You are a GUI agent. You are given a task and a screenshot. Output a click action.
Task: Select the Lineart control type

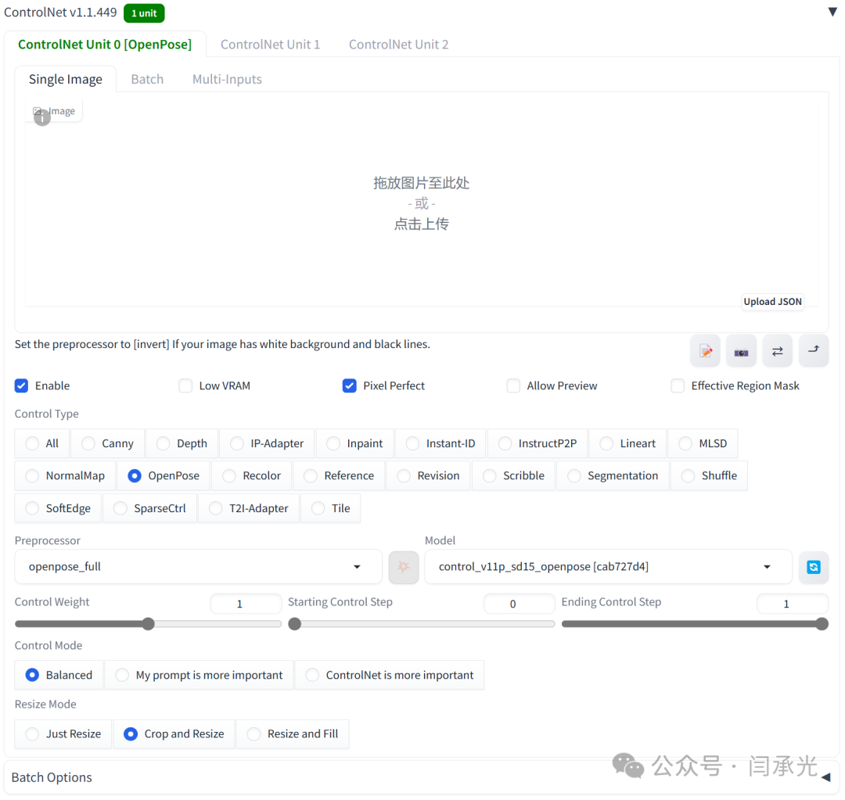coord(627,443)
